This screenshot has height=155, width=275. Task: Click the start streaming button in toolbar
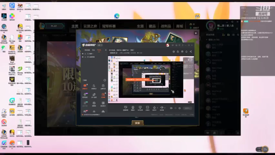(x=187, y=108)
